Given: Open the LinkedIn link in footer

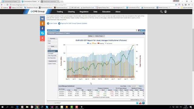Looking at the screenshot, I should pos(143,103).
